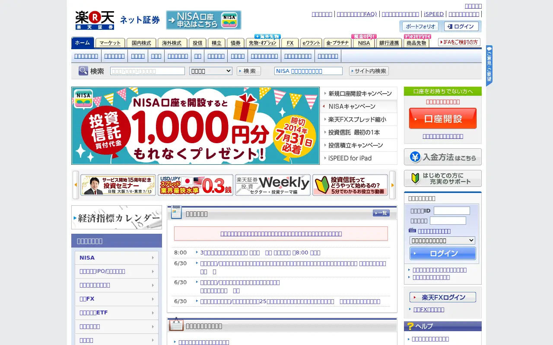Image resolution: width=553 pixels, height=345 pixels.
Task: Open the 金・プラチナ tab
Action: (337, 43)
